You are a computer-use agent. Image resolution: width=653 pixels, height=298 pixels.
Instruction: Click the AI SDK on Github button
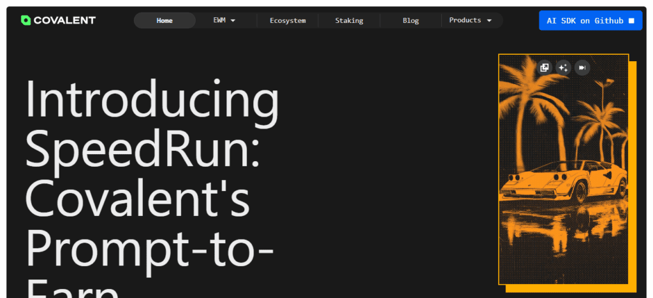pos(590,20)
